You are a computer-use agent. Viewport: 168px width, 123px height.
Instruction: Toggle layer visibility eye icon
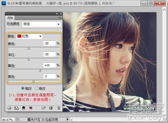pos(31,108)
